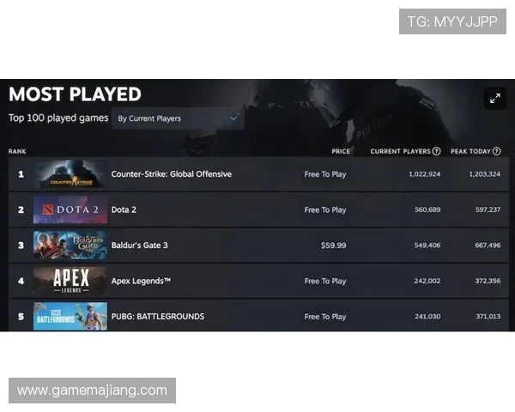This screenshot has width=515, height=412.
Task: Select the Baldur's Gate 3 title
Action: (140, 245)
